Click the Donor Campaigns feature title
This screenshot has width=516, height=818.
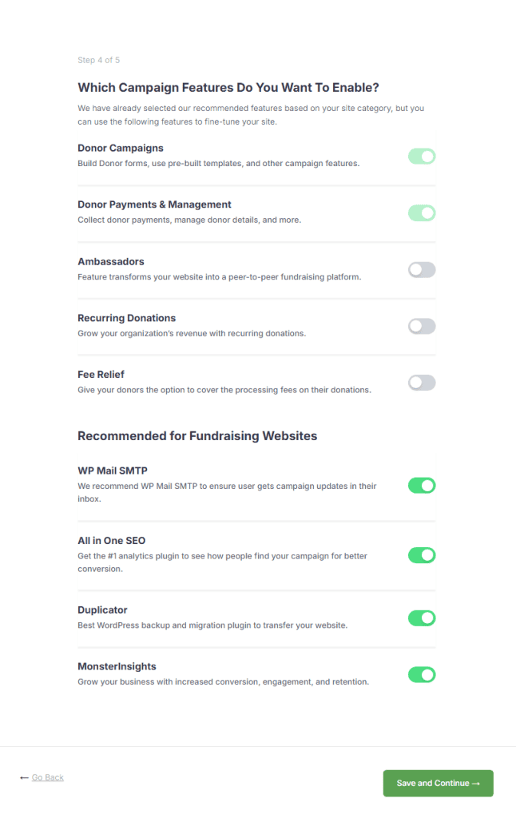(121, 148)
